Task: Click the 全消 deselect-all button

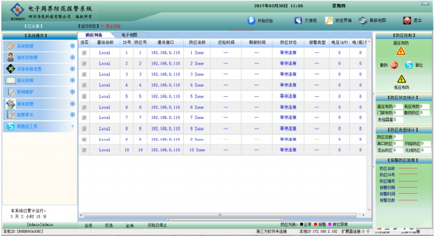Action: [x=130, y=225]
